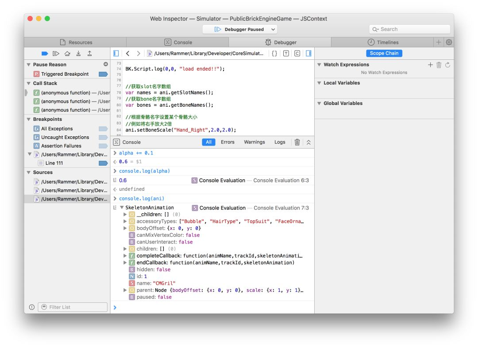This screenshot has height=348, width=478.
Task: Add a new watch expression
Action: pos(430,65)
